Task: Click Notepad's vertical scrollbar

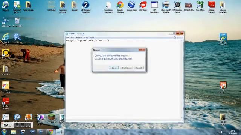Action: tap(182, 79)
